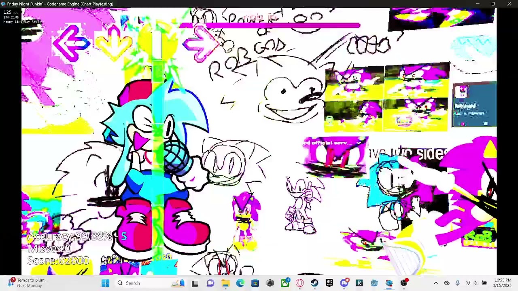518x291 pixels.
Task: Click the cloud sync tray icon
Action: [447, 283]
